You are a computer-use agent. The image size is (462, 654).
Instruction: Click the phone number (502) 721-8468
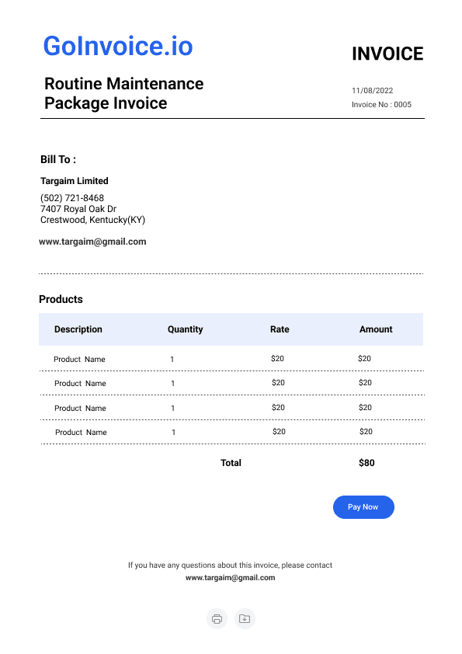71,198
